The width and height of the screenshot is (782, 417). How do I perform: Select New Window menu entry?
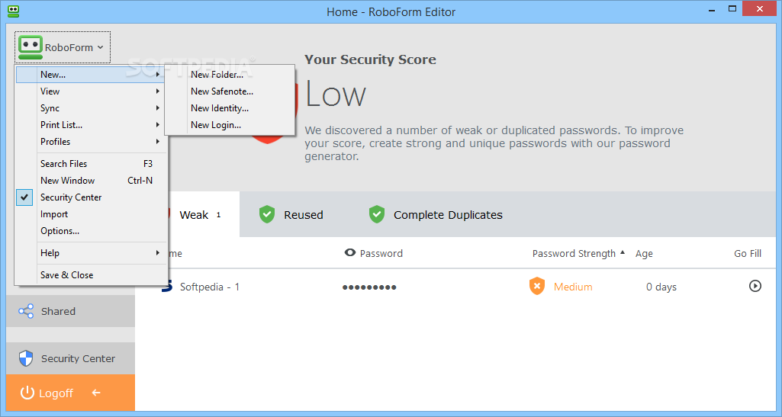pos(92,181)
